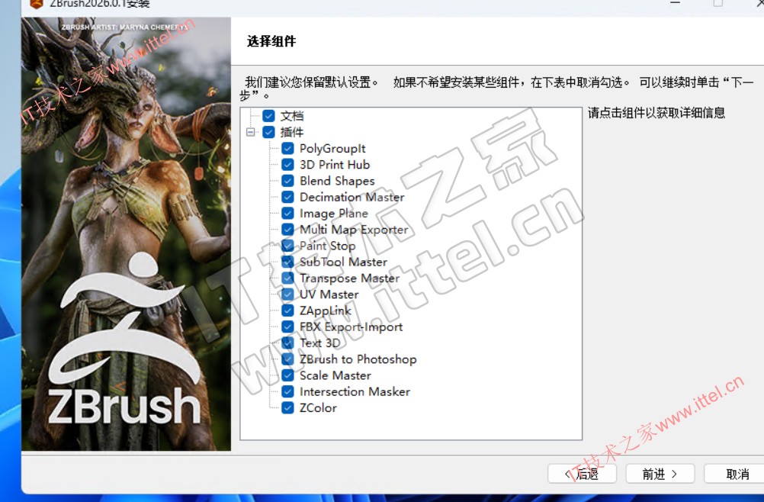764x502 pixels.
Task: Uncheck the Transpose Master plugin
Action: (287, 278)
